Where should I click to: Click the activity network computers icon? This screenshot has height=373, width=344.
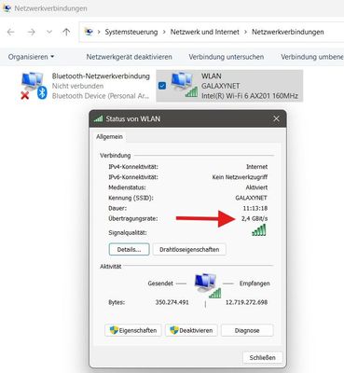coord(208,285)
